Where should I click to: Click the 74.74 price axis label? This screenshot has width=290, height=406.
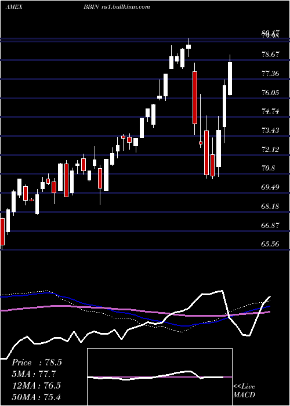point(270,111)
